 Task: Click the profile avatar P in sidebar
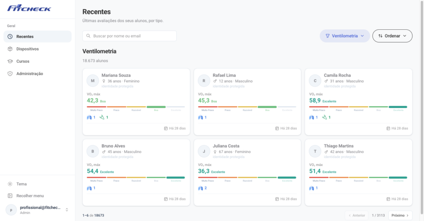[11, 210]
